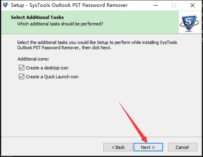Click the "Additional icons:" group label
This screenshot has width=203, height=157.
click(33, 59)
